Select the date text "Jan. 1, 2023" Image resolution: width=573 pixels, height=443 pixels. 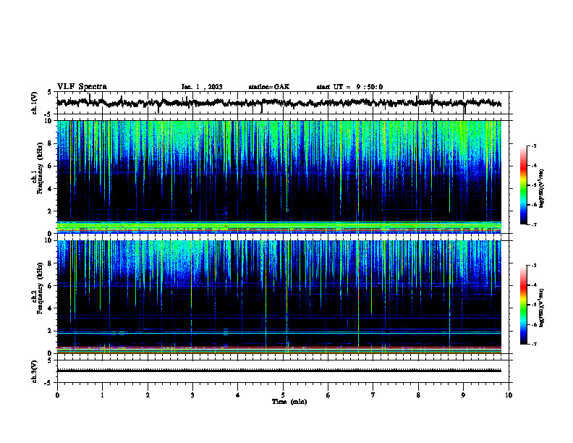coord(202,87)
